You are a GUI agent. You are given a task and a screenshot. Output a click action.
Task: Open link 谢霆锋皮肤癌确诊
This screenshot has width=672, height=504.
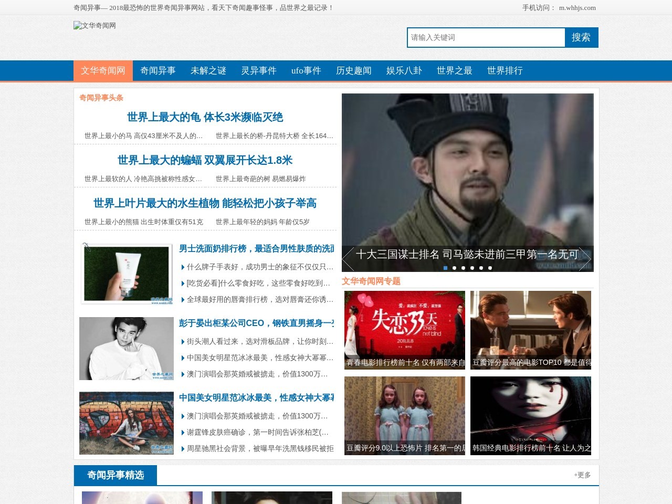tap(258, 432)
